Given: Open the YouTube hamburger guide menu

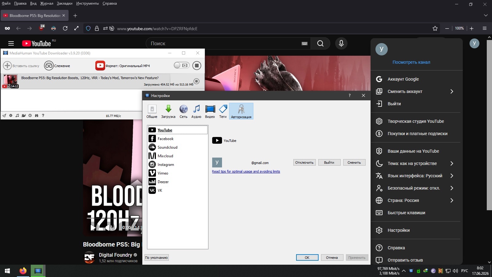Looking at the screenshot, I should (x=11, y=43).
